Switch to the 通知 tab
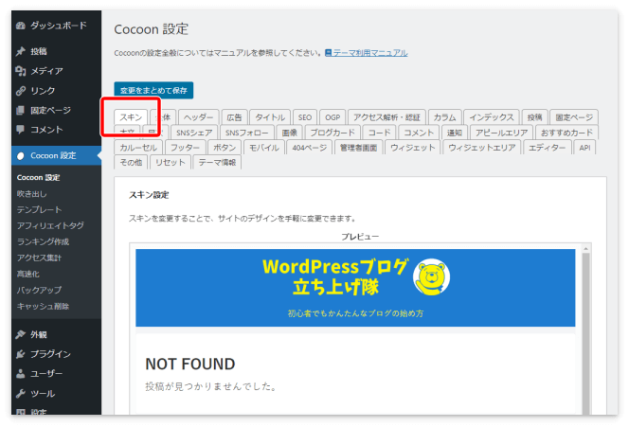 [x=455, y=133]
